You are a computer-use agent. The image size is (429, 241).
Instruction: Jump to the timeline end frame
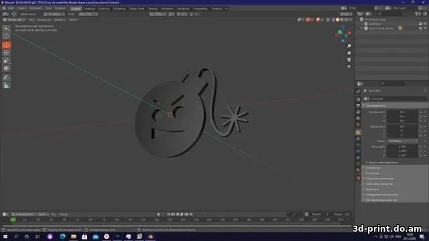click(191, 214)
